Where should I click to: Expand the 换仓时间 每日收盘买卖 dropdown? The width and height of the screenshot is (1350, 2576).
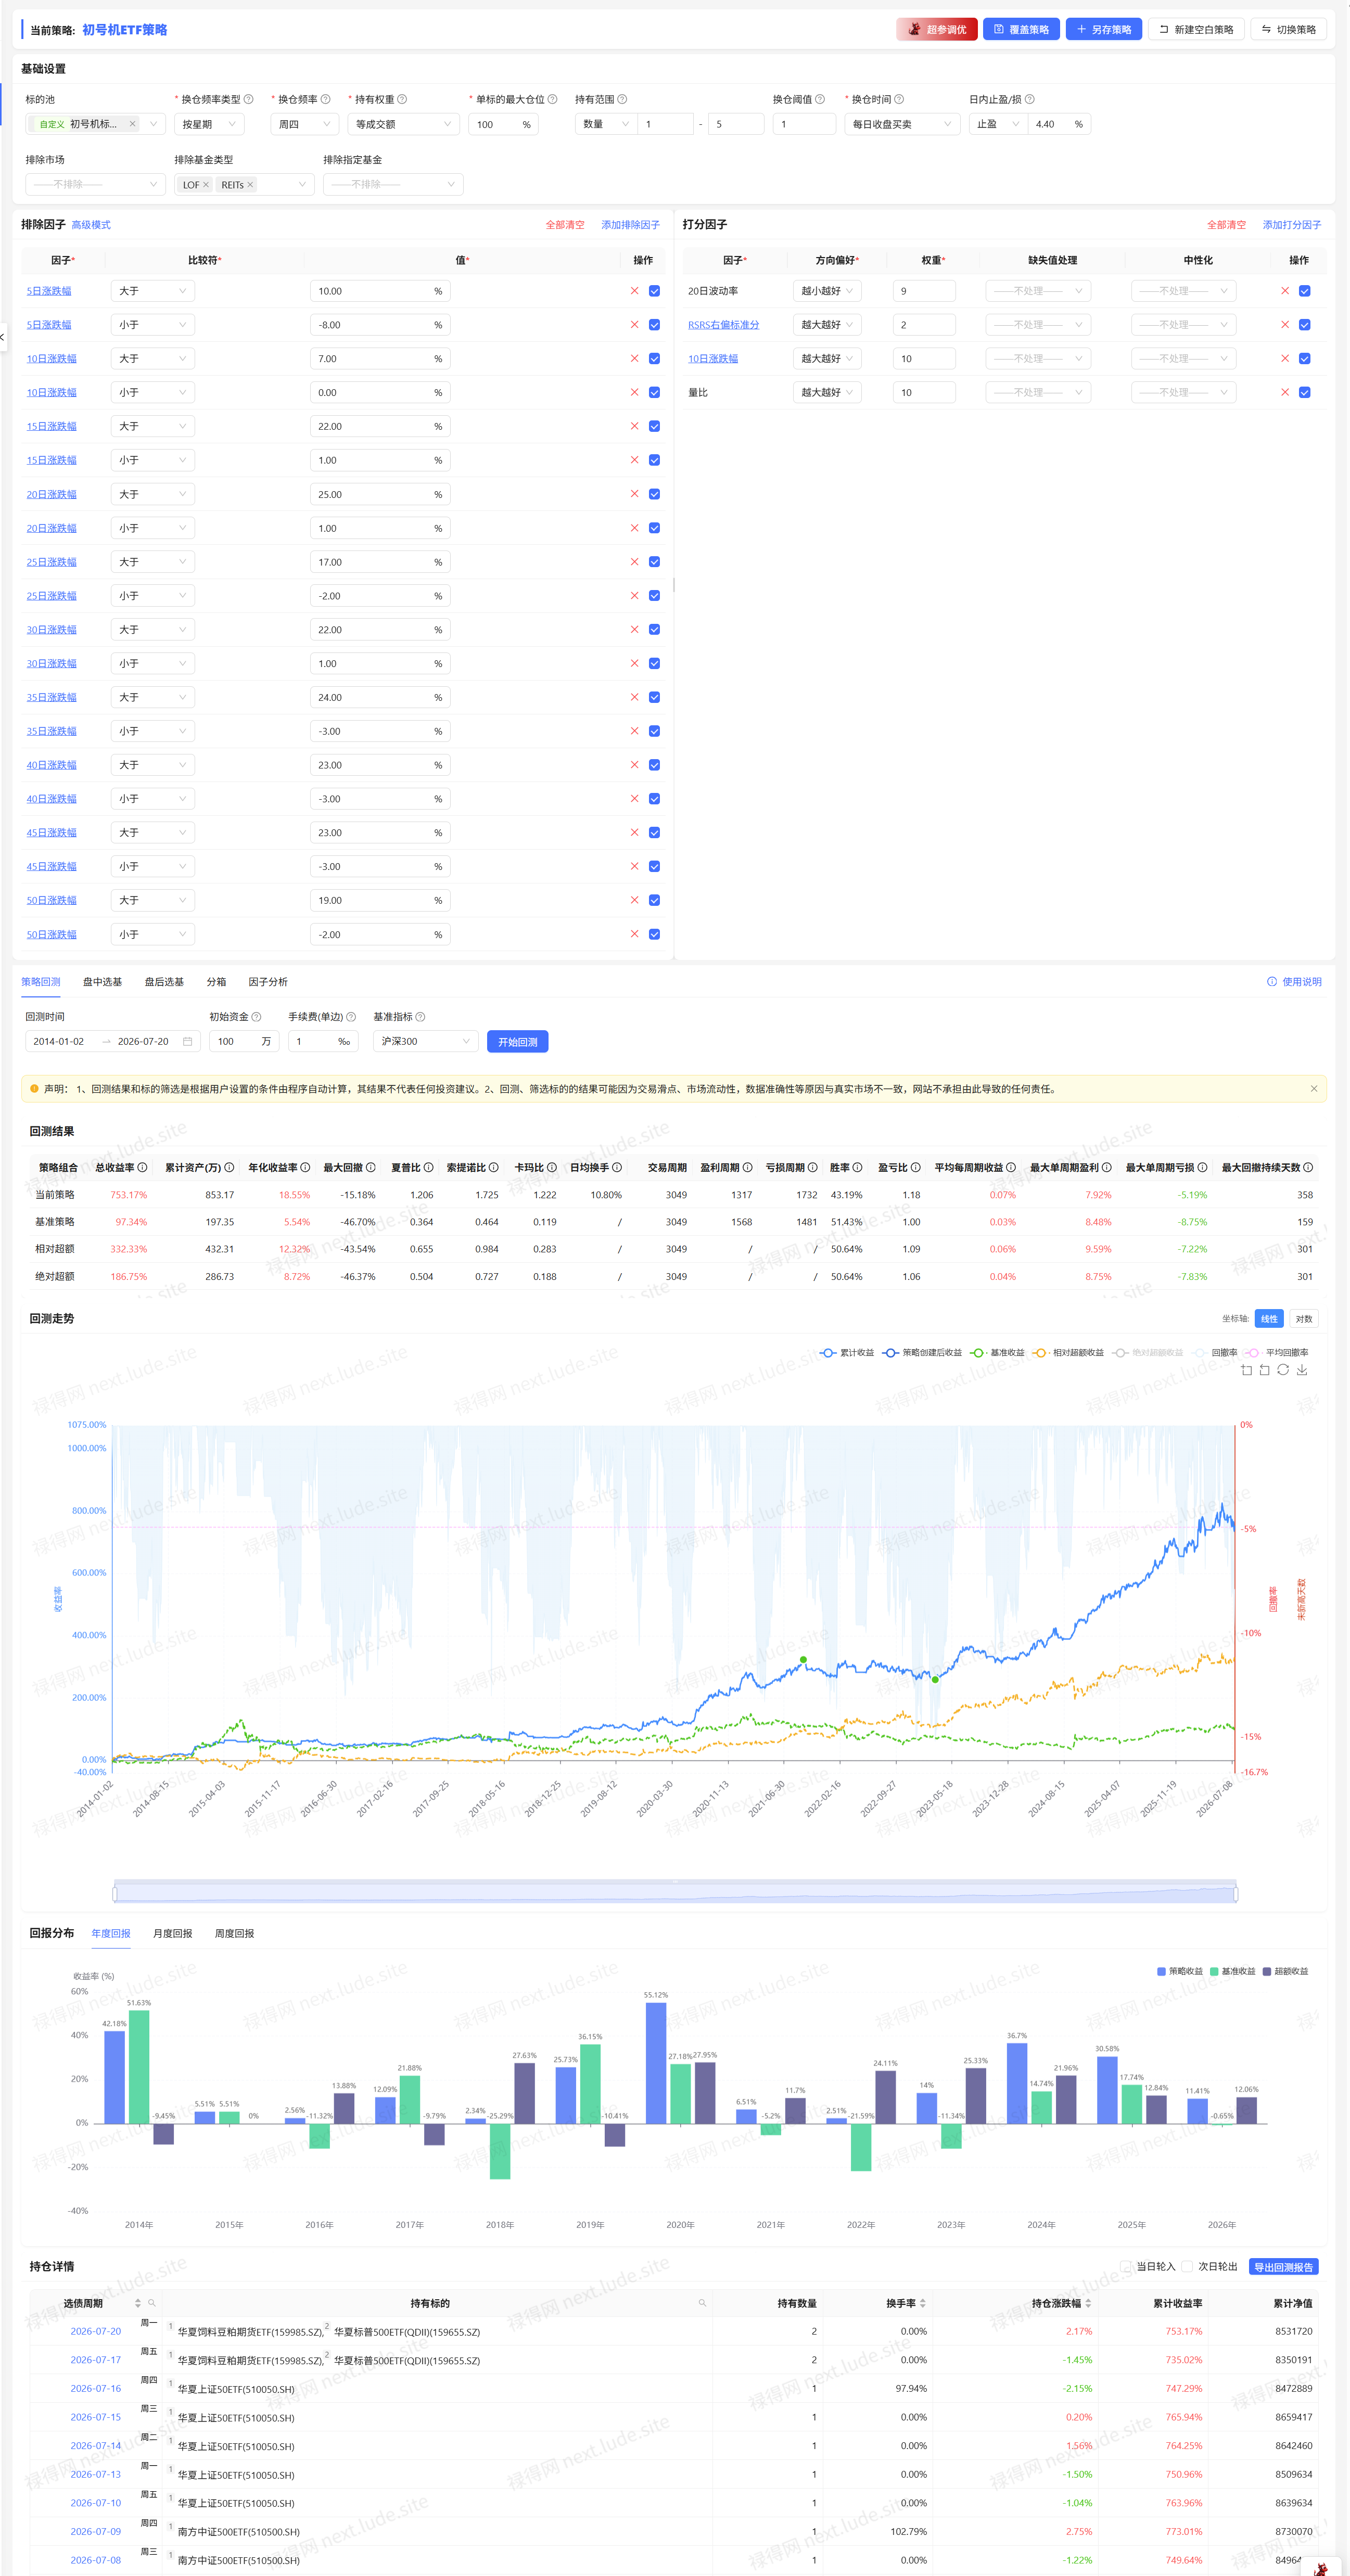click(902, 124)
